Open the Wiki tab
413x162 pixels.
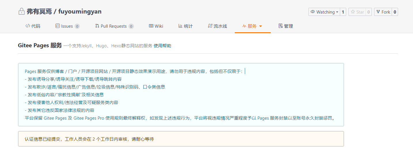point(156,26)
